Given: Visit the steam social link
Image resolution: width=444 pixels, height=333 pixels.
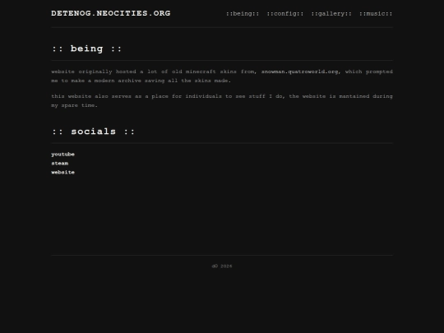Looking at the screenshot, I should tap(60, 164).
